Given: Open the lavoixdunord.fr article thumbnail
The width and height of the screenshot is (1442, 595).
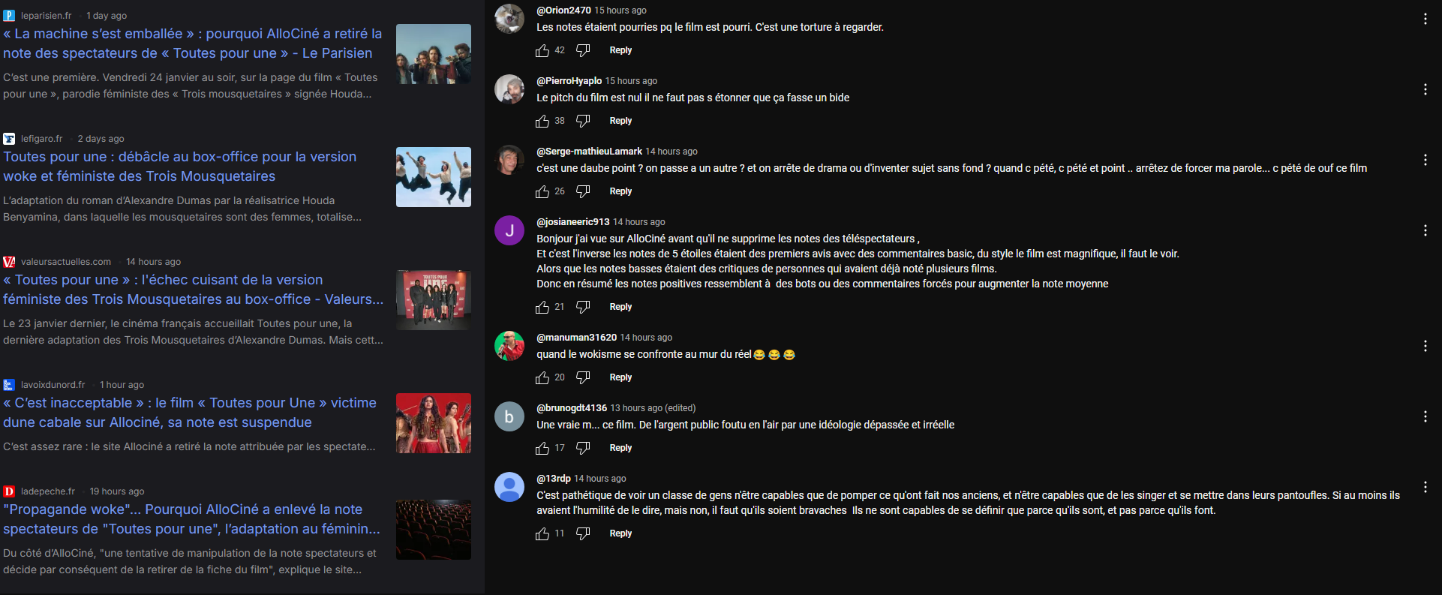Looking at the screenshot, I should [x=434, y=423].
